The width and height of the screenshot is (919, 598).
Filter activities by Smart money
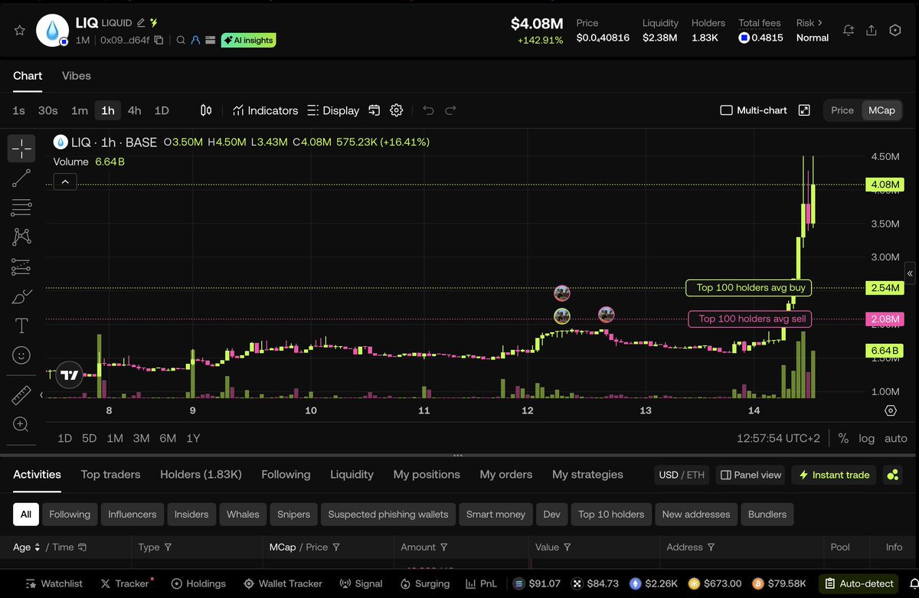(x=495, y=515)
